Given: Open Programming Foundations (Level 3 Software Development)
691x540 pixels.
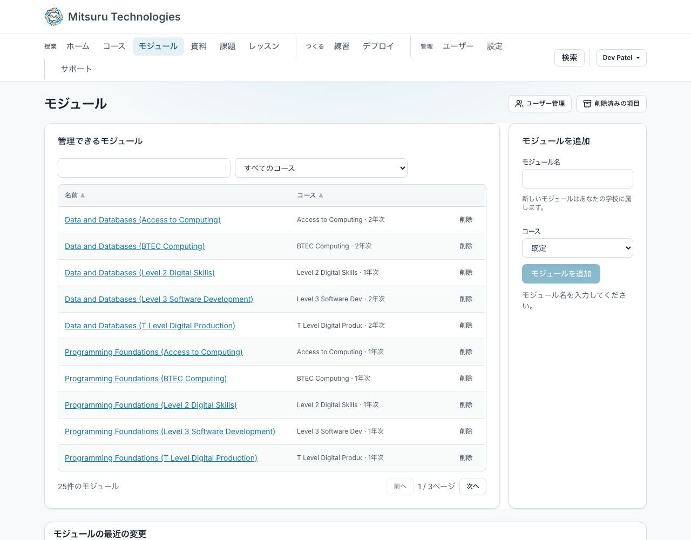Looking at the screenshot, I should [170, 431].
